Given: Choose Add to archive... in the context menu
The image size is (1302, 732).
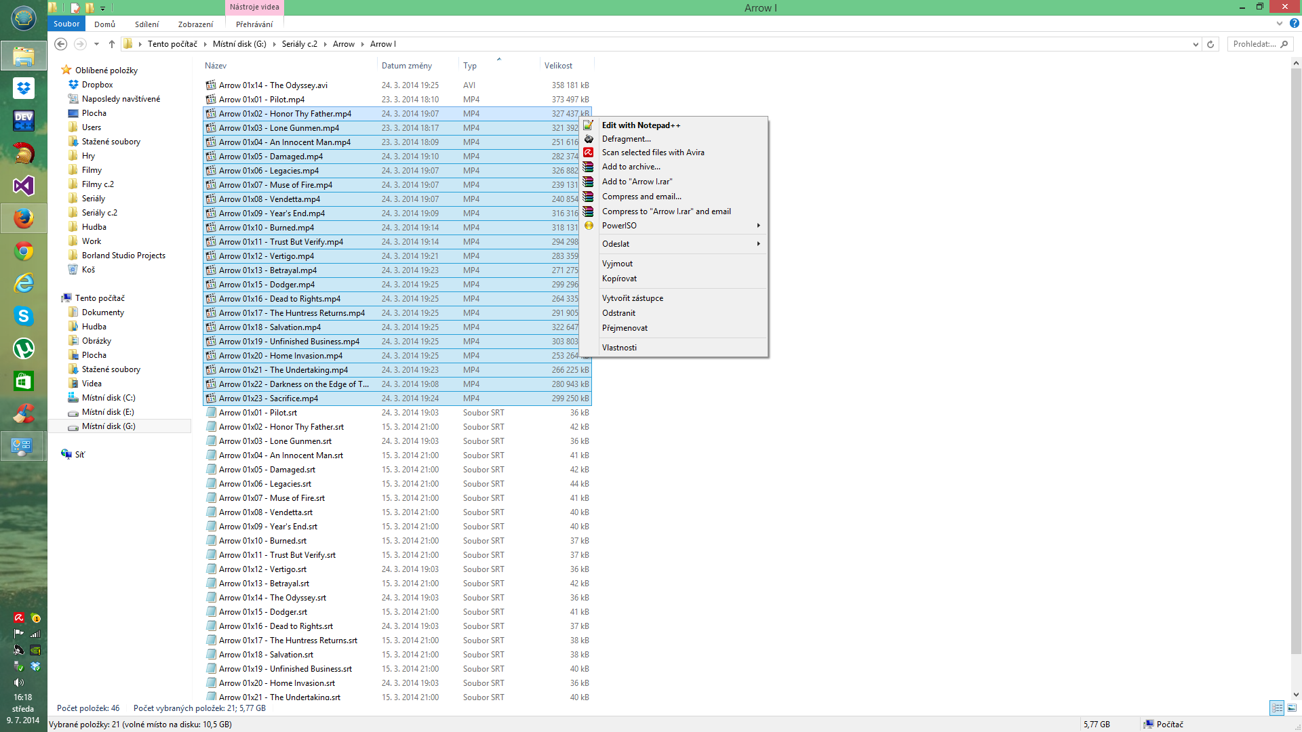Looking at the screenshot, I should (631, 167).
